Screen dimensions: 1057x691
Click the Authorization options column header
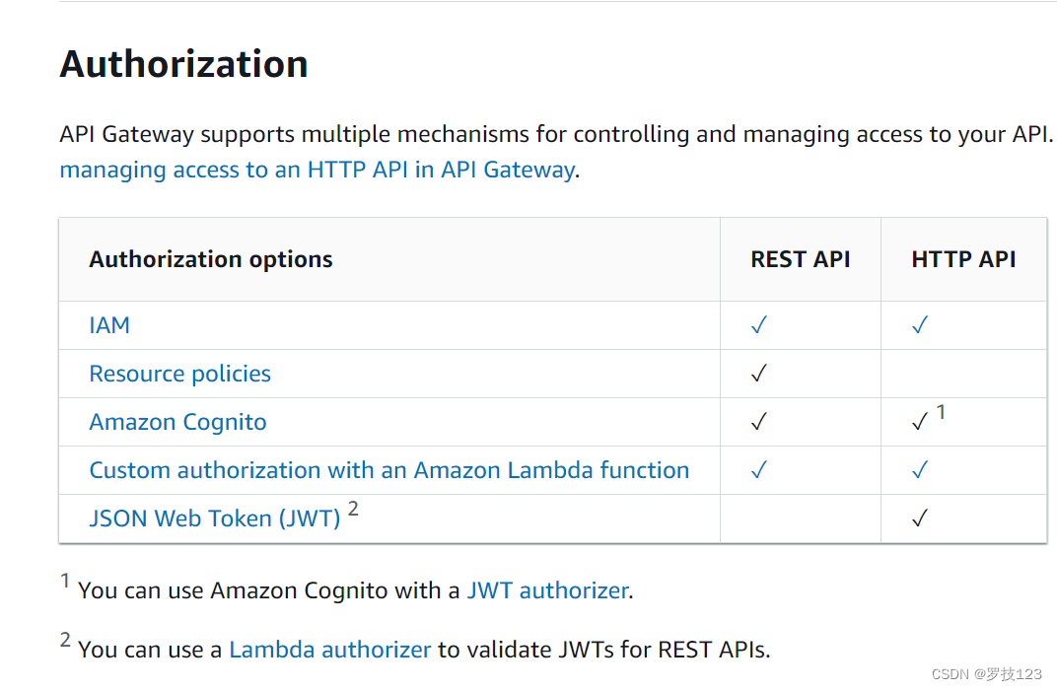211,259
